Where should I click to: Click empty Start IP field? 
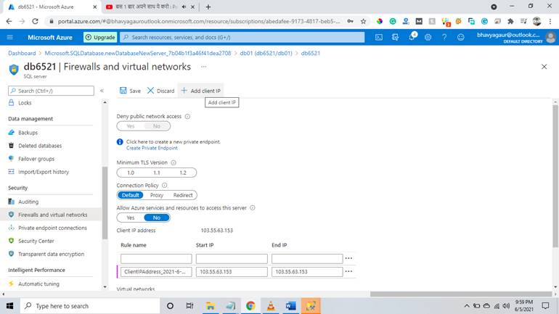232,258
